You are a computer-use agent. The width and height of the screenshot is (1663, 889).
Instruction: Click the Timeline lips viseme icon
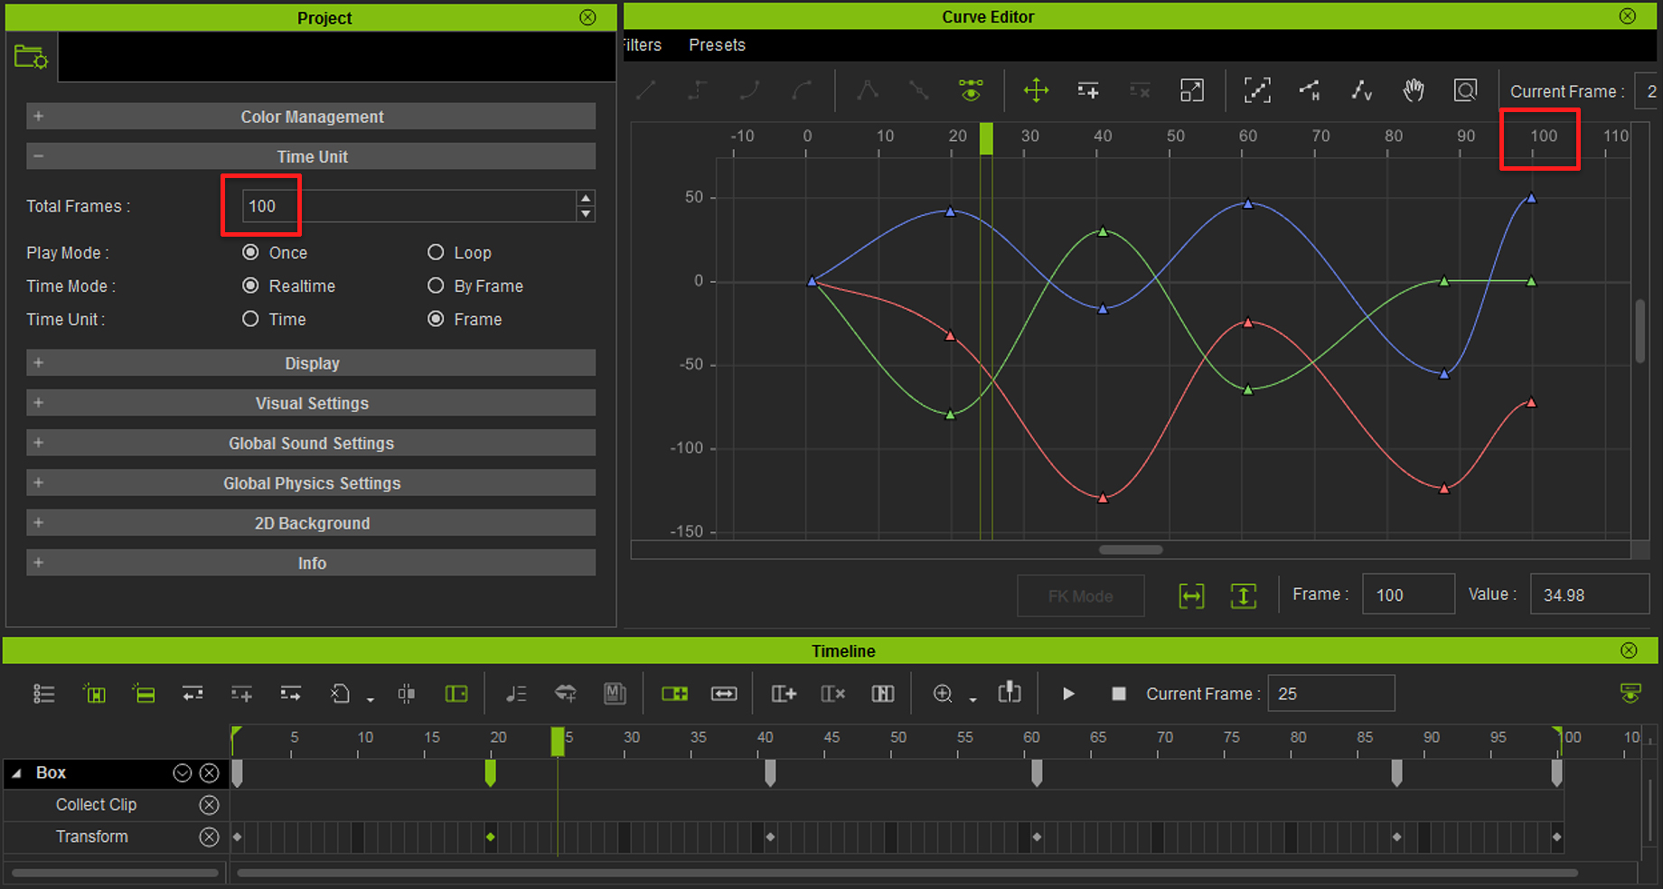click(x=566, y=693)
